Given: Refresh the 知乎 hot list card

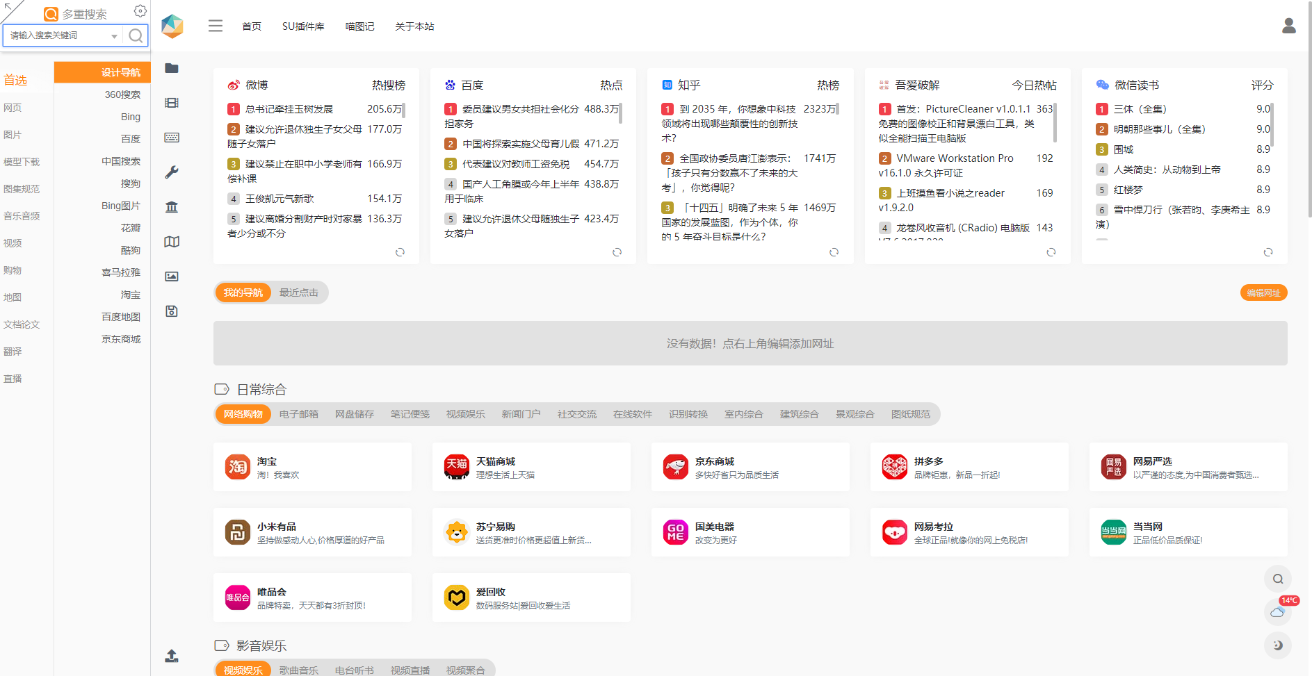Looking at the screenshot, I should (834, 252).
